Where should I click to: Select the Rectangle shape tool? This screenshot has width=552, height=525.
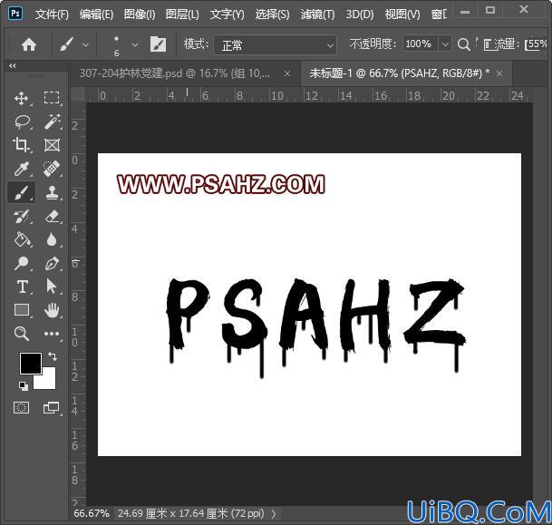coord(22,310)
